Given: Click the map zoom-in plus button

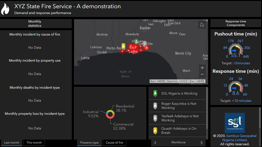Looking at the screenshot, I should click(x=202, y=68).
